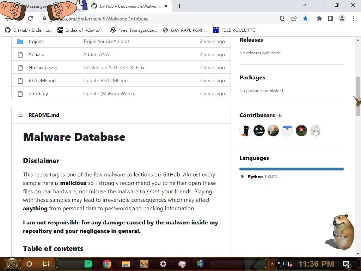The image size is (361, 271).
Task: Expand the tab search chevron
Action: pos(304,5)
